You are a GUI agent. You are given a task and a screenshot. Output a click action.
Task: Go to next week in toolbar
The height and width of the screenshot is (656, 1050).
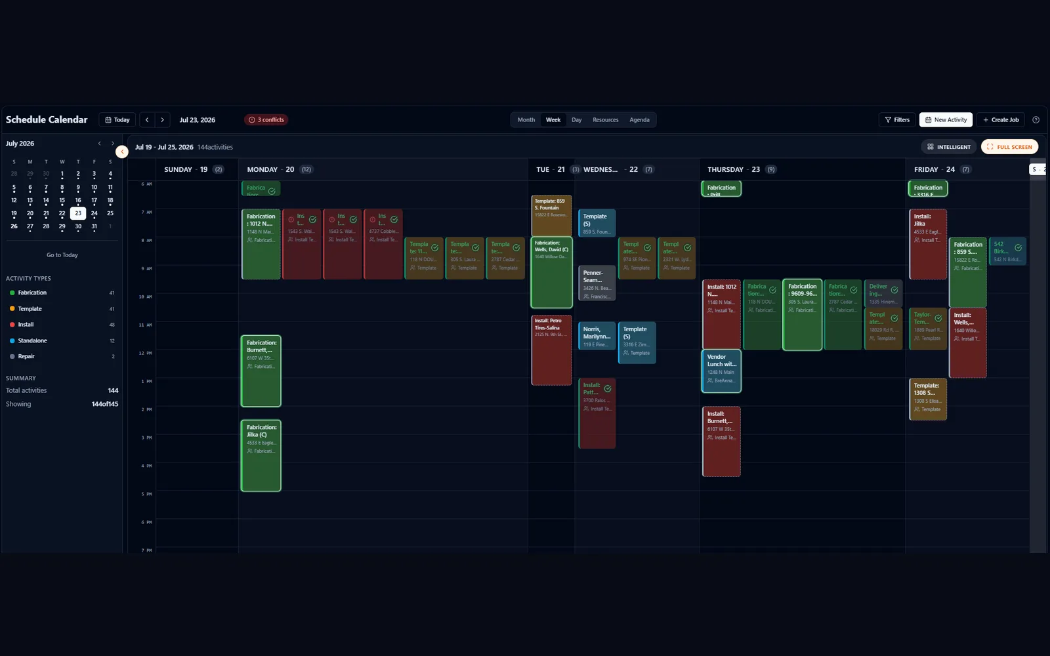click(163, 120)
